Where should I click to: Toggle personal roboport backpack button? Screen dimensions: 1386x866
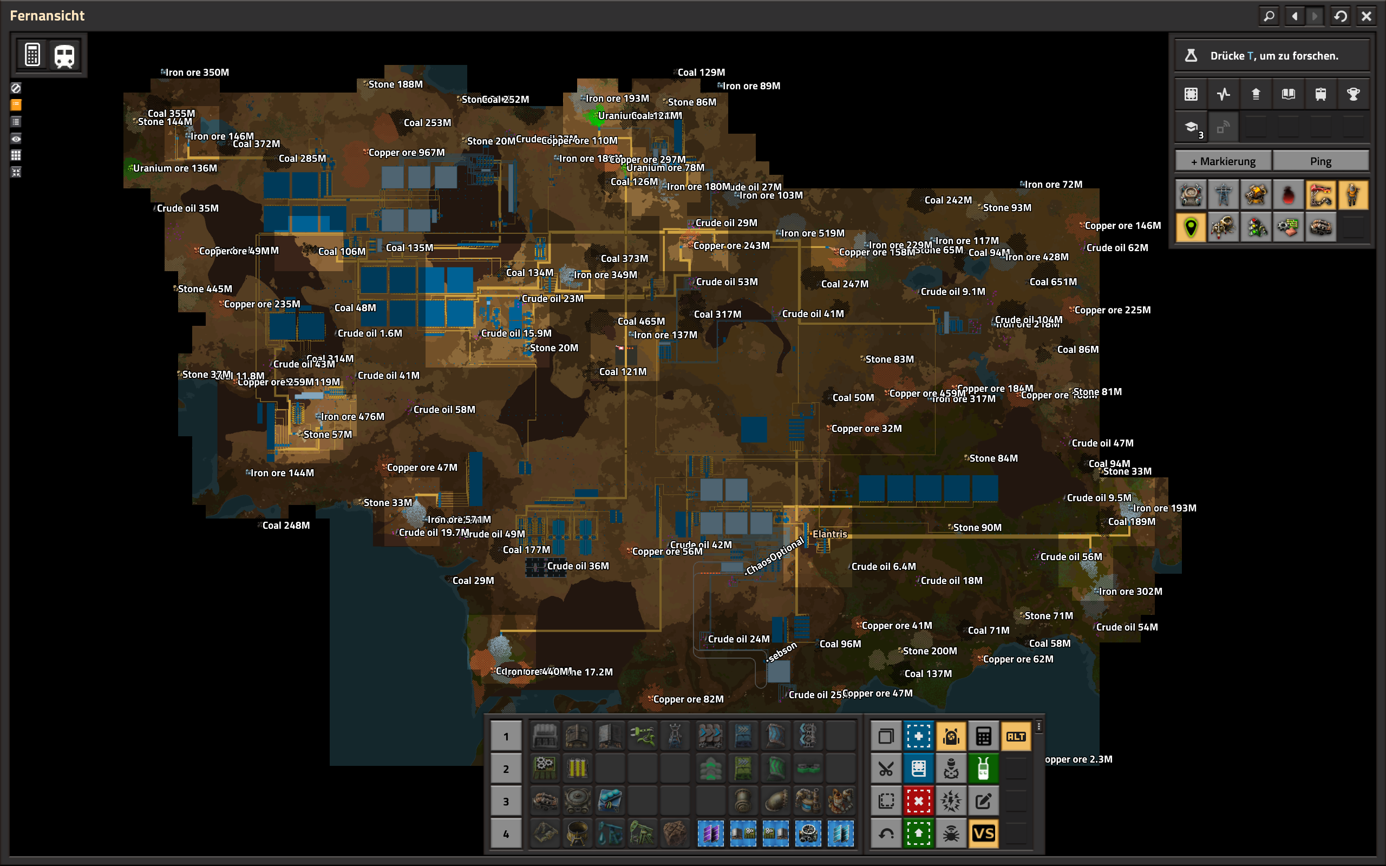click(951, 736)
